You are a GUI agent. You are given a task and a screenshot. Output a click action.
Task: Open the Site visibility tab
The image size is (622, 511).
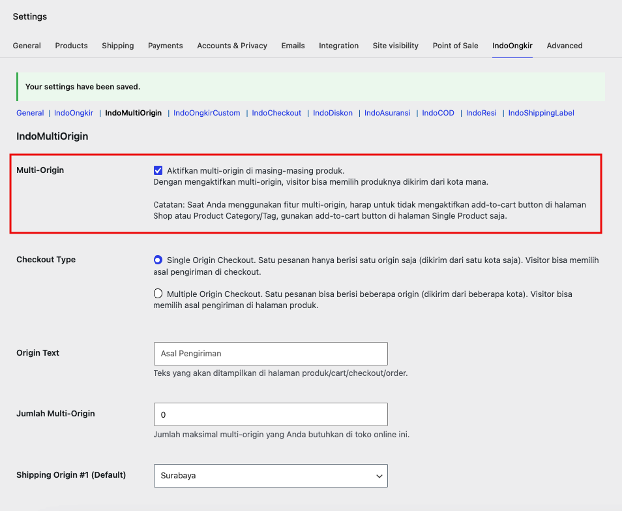click(x=396, y=46)
